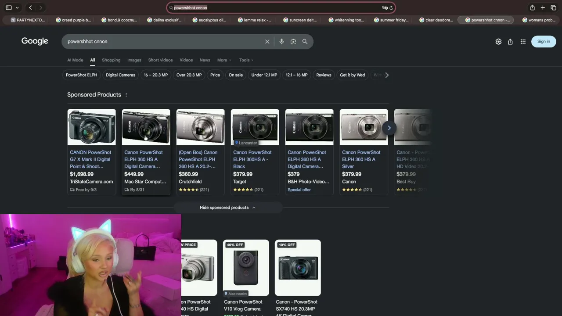Viewport: 562px width, 316px height.
Task: Open the Safari share icon
Action: pos(532,7)
